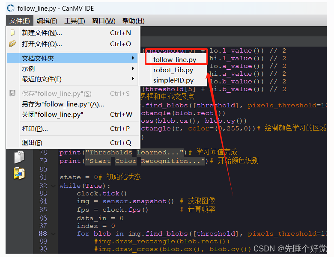This screenshot has height=257, width=334.
Task: Open the 编辑(E) menu
Action: tap(47, 21)
